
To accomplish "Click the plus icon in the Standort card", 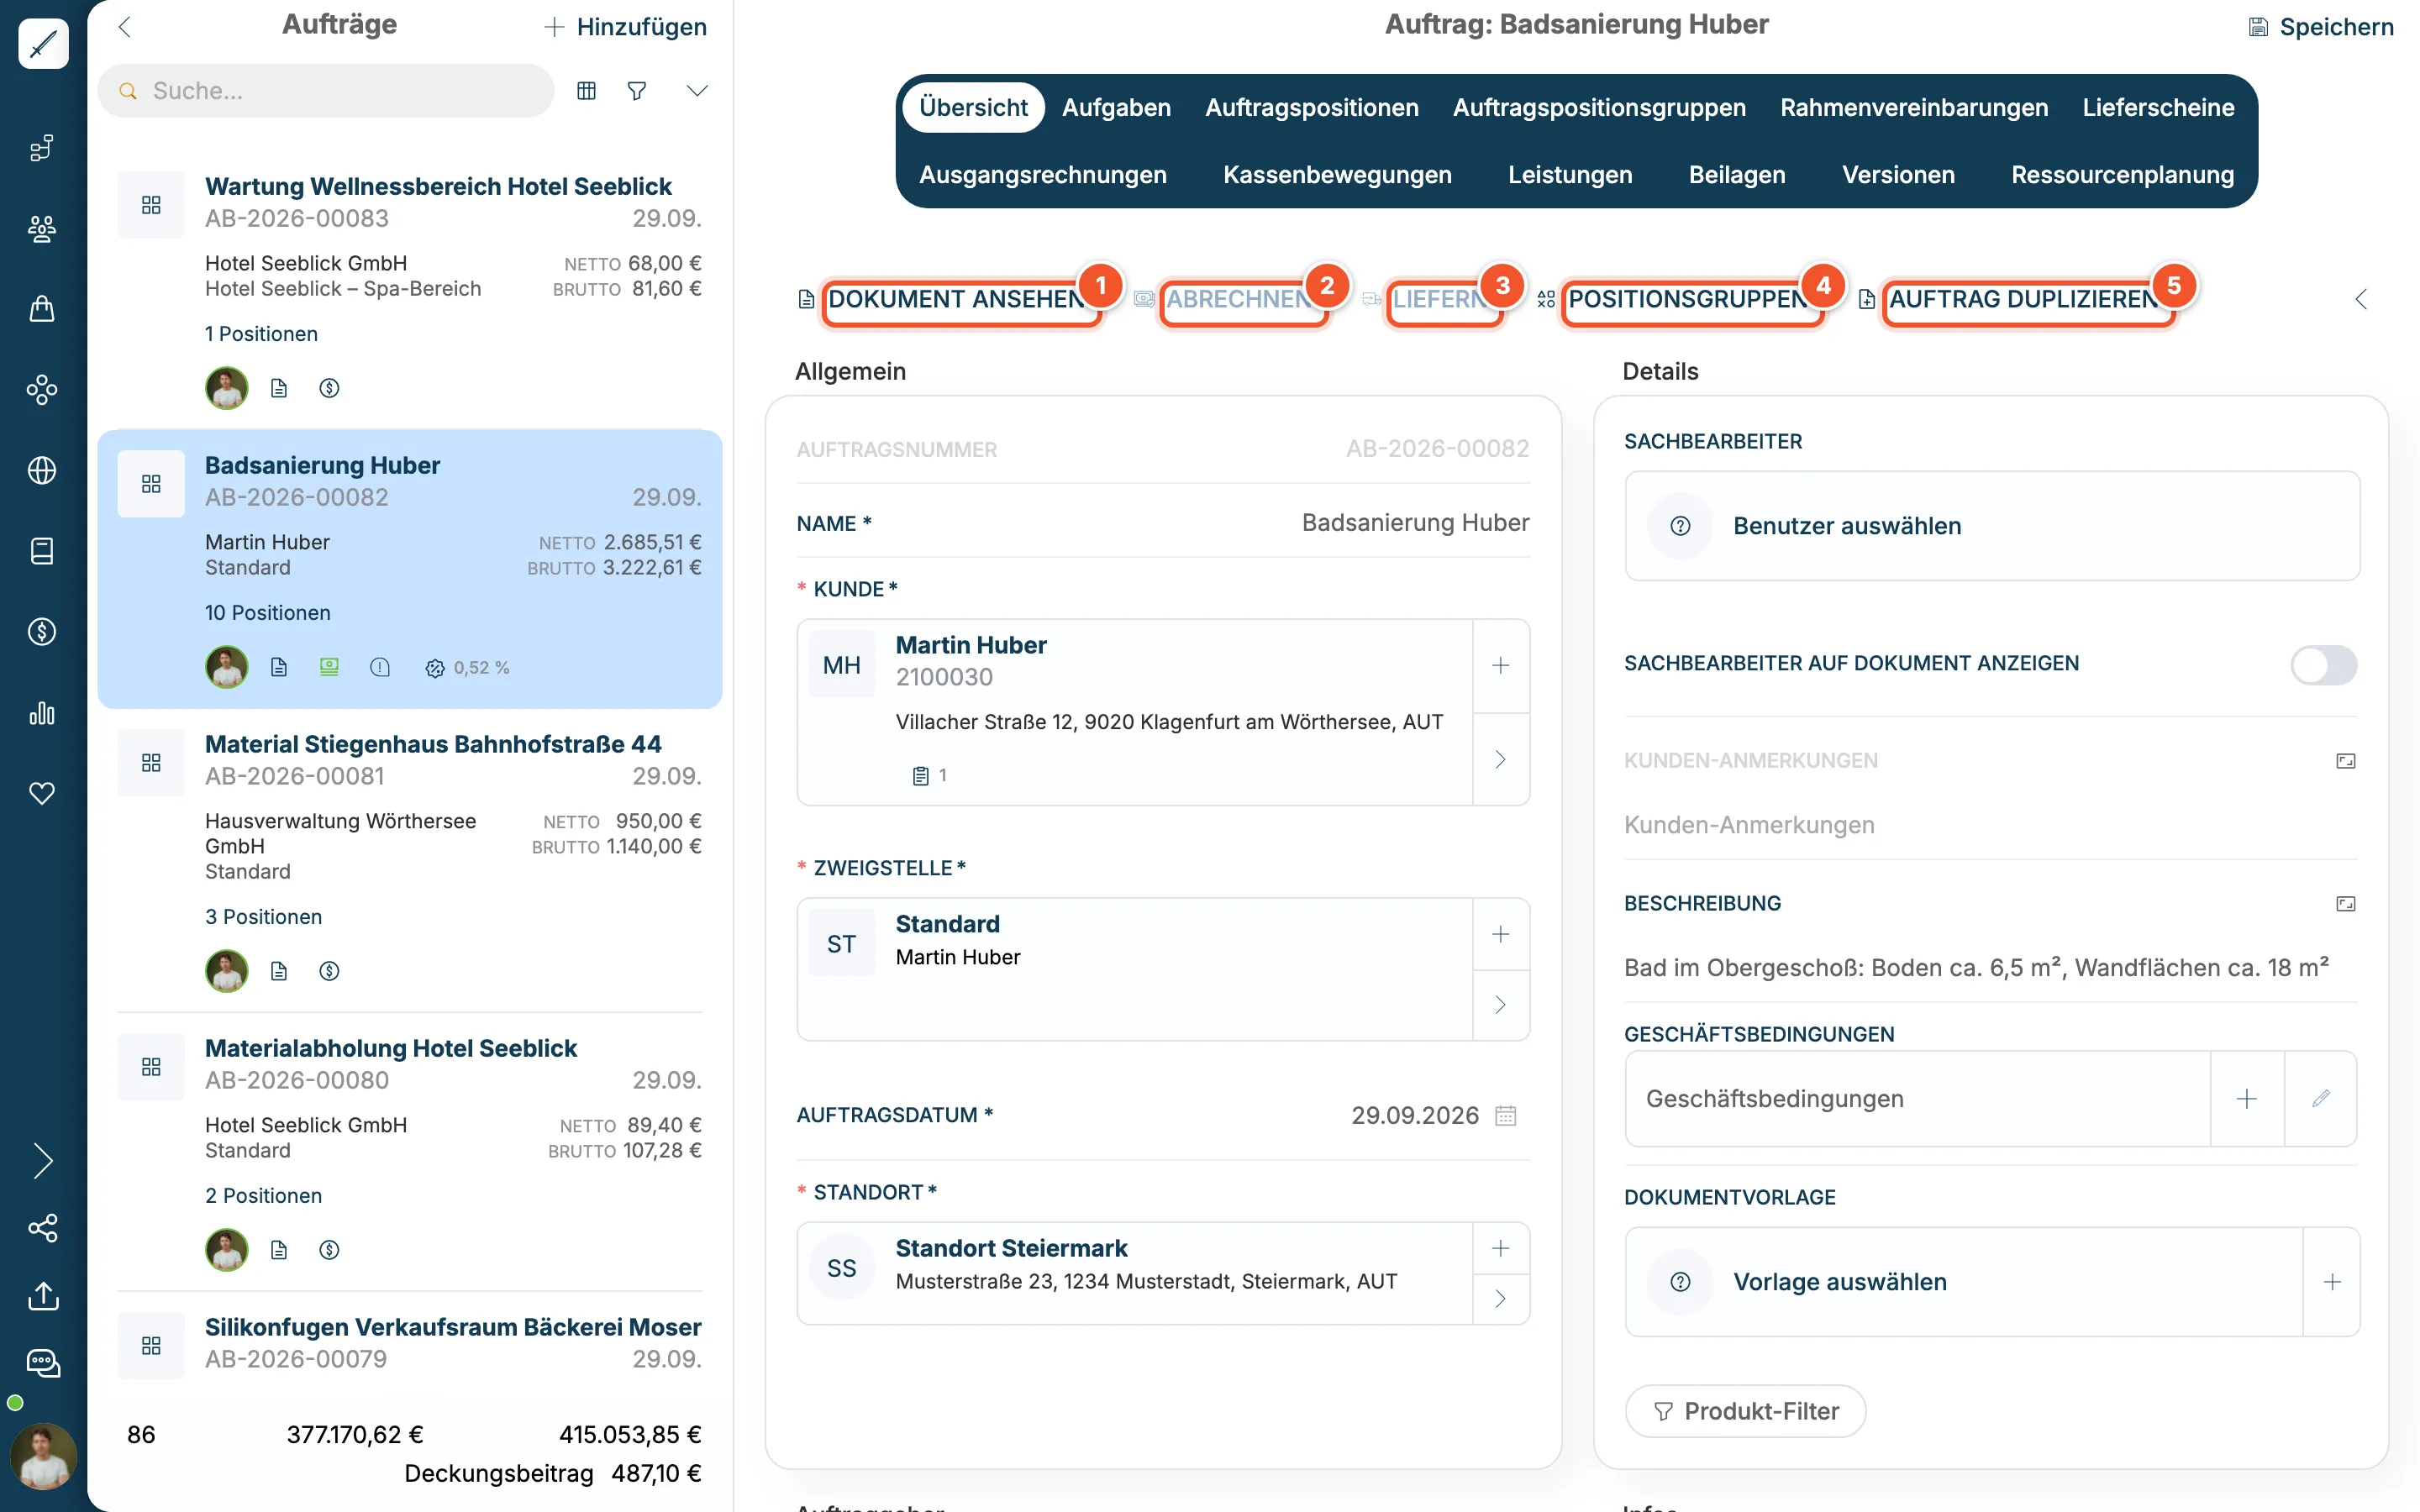I will pyautogui.click(x=1500, y=1248).
